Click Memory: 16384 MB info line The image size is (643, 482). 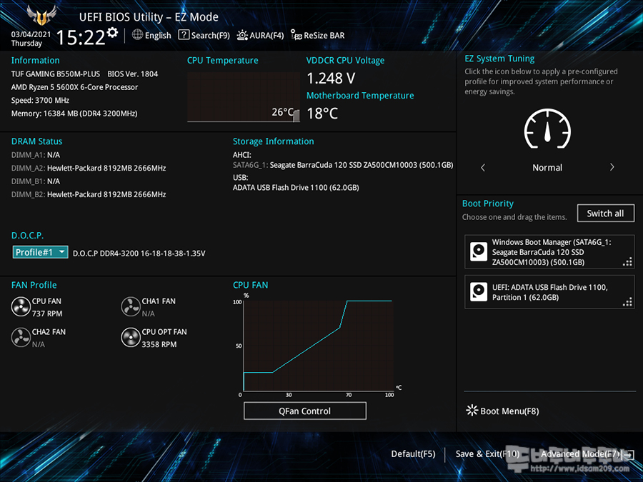[x=74, y=114]
